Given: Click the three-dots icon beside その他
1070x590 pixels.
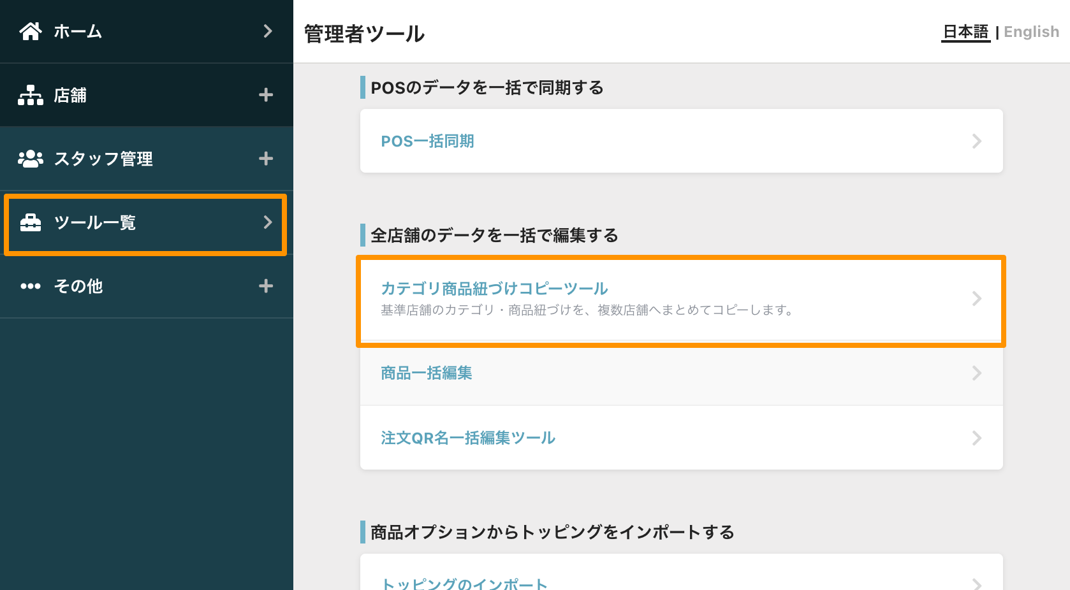Looking at the screenshot, I should 31,286.
